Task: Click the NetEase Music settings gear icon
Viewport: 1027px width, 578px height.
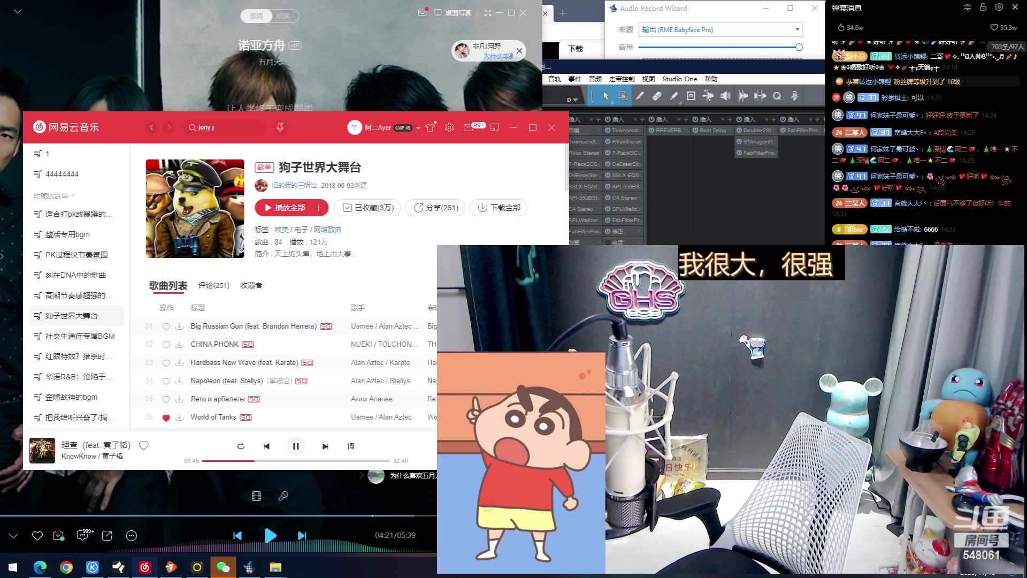Action: pos(449,127)
